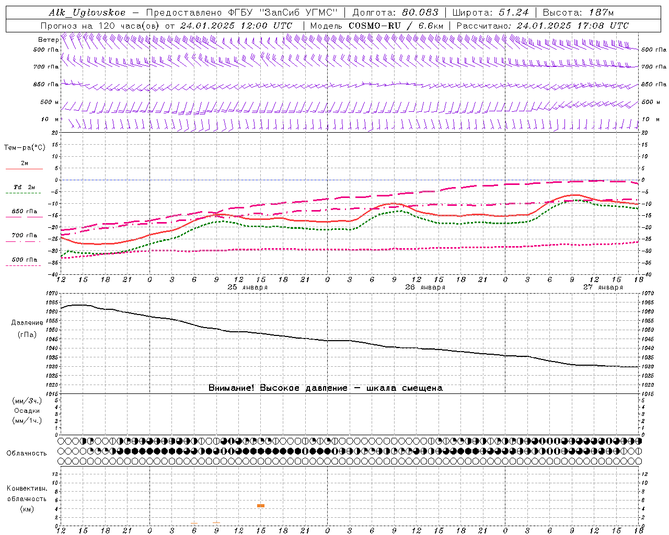Click the 'Давление' pressure panel label
This screenshot has width=669, height=535.
[x=27, y=323]
